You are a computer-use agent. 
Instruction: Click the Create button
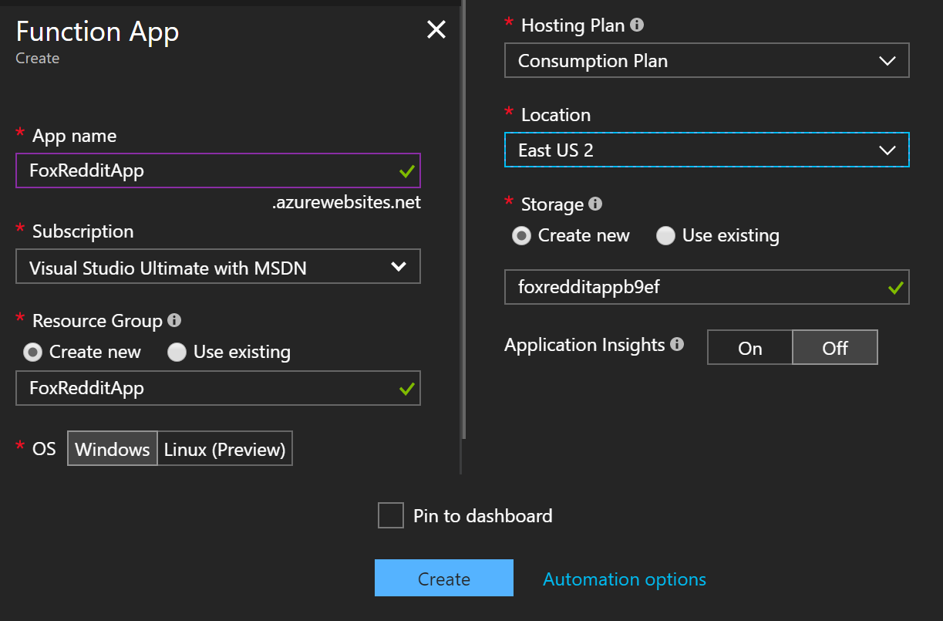pos(444,578)
